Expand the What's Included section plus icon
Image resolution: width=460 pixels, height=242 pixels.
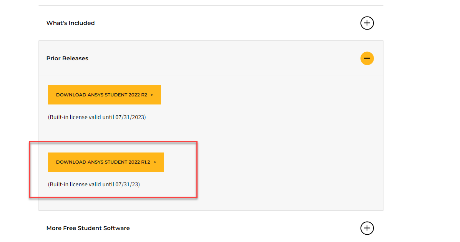[367, 23]
